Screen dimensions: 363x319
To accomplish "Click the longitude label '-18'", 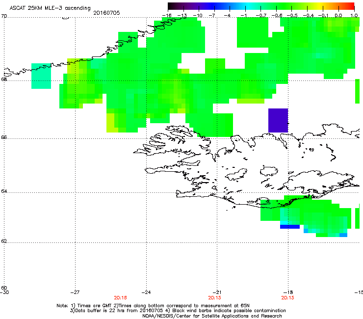I will 288,292.
